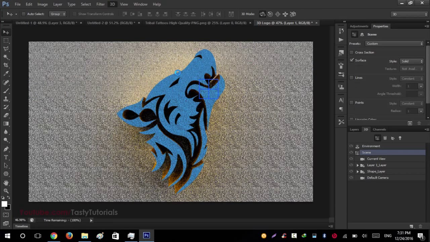Click the Render button in Properties panel

tap(410, 123)
